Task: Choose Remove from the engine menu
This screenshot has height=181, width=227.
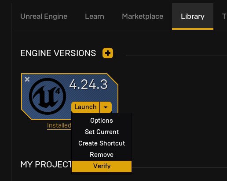Action: point(102,155)
